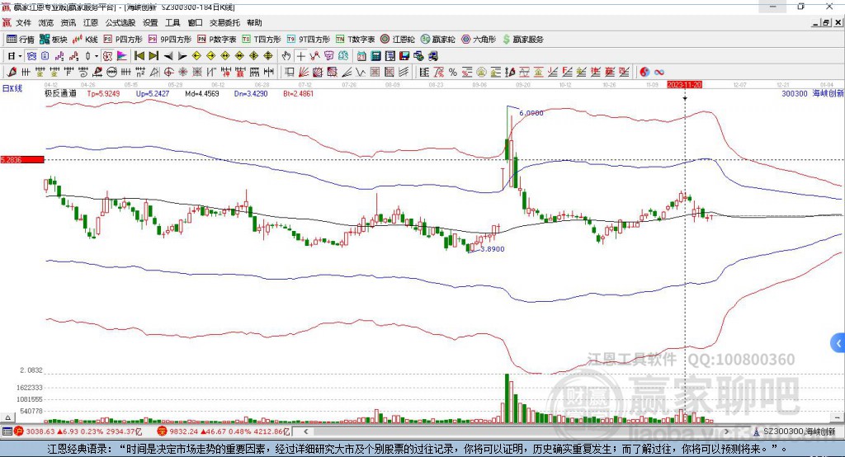Click the Shenzhen index 9832.24 status

point(225,431)
